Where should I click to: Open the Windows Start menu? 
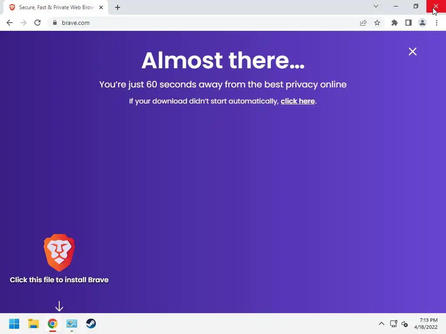[14, 324]
